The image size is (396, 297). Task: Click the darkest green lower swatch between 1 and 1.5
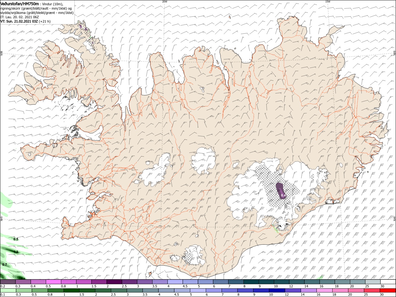(71, 291)
